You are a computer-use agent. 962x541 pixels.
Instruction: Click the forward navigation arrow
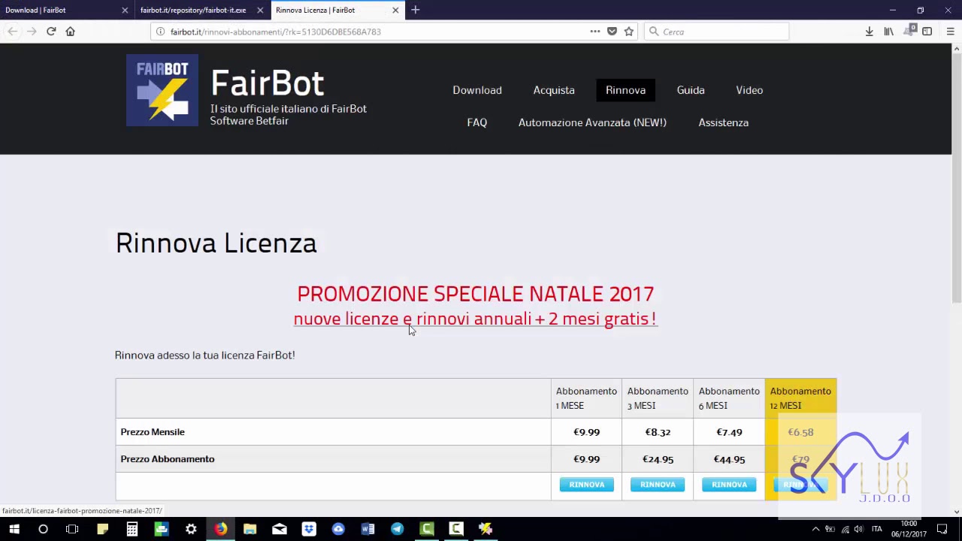[x=32, y=32]
